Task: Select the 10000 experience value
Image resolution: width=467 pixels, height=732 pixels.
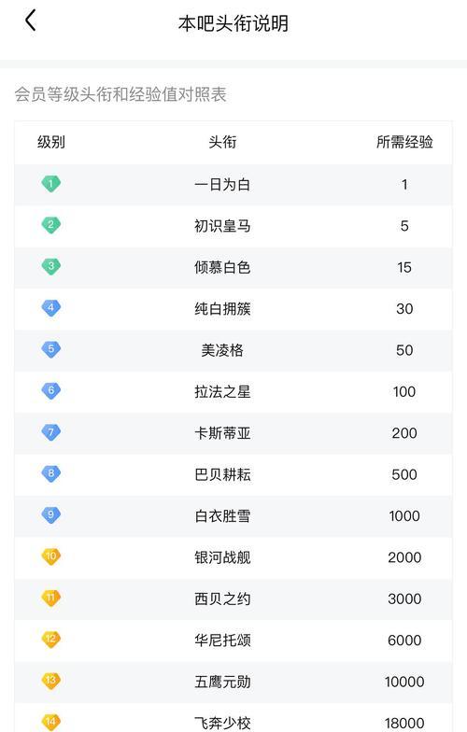Action: click(404, 682)
